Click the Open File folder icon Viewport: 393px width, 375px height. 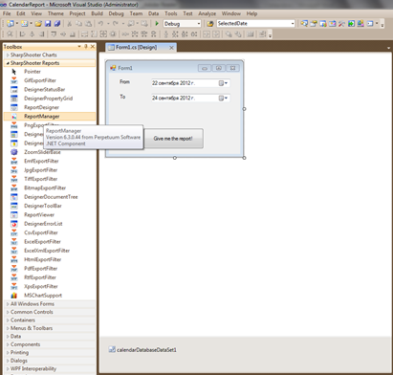(38, 23)
